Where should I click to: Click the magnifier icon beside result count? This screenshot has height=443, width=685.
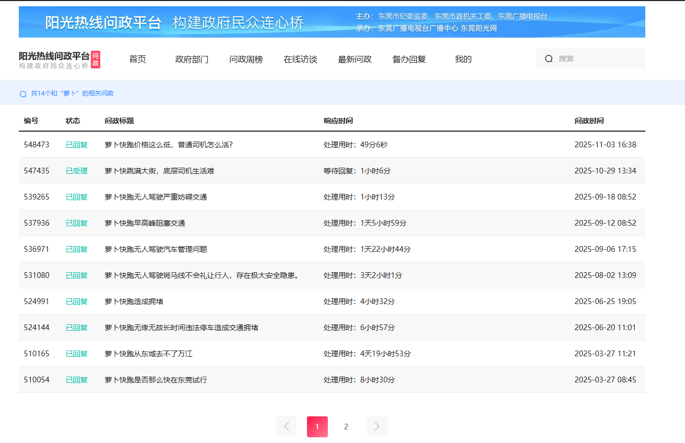(23, 94)
